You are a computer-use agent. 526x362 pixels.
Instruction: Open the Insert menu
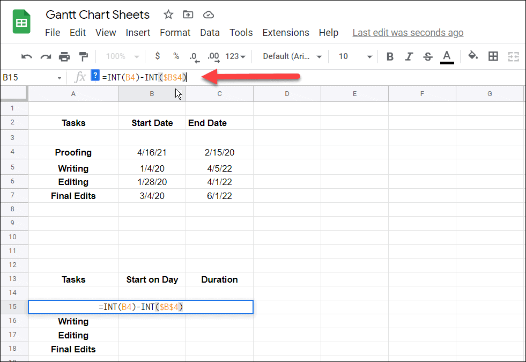tap(138, 33)
